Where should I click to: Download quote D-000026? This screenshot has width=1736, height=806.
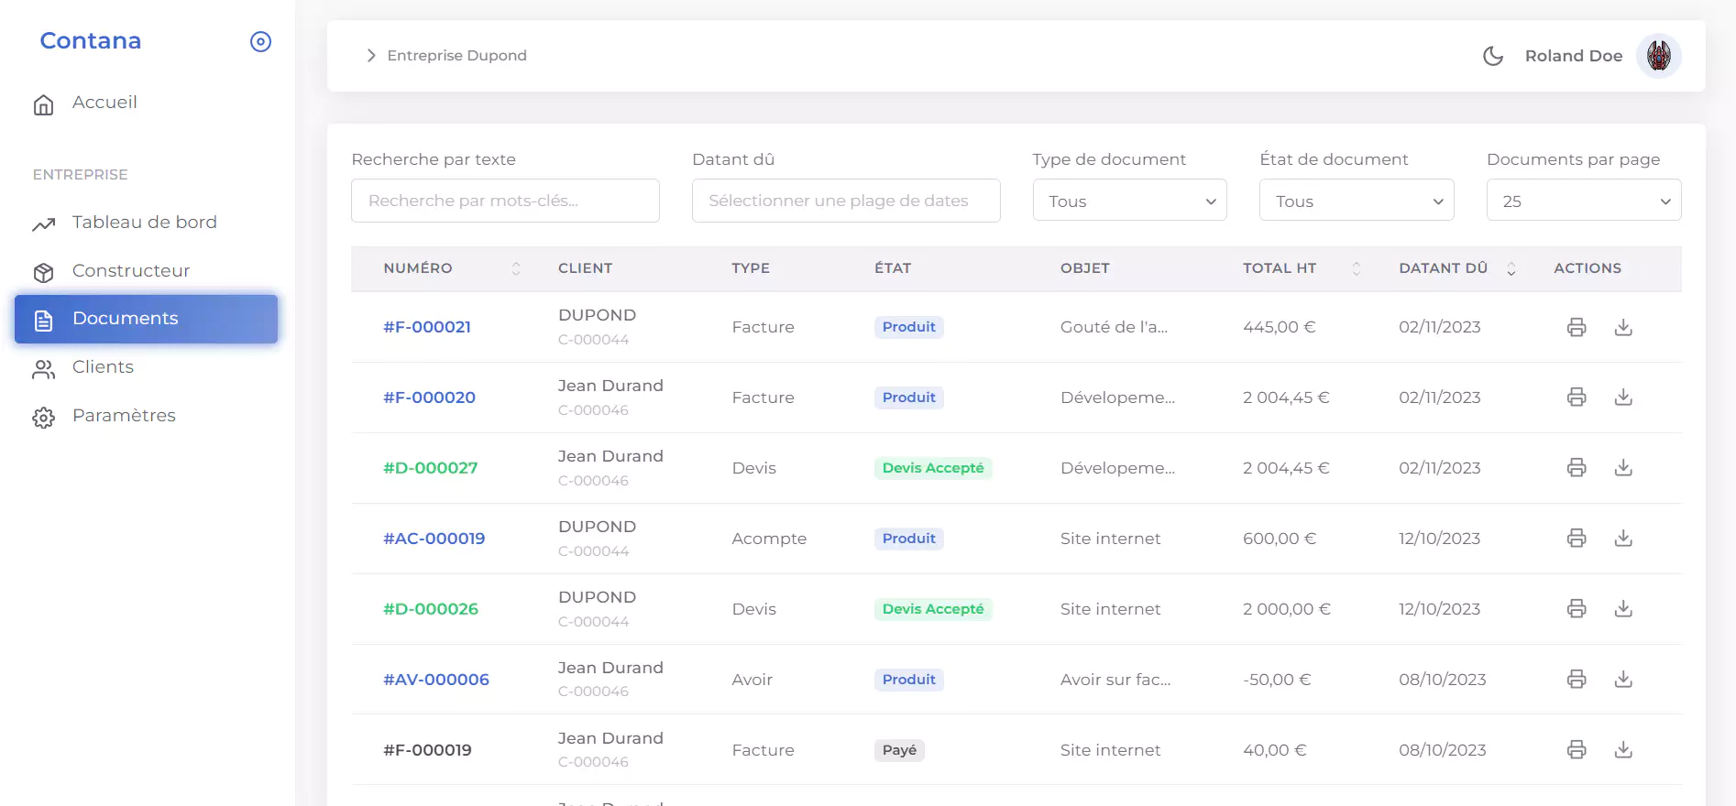point(1622,609)
